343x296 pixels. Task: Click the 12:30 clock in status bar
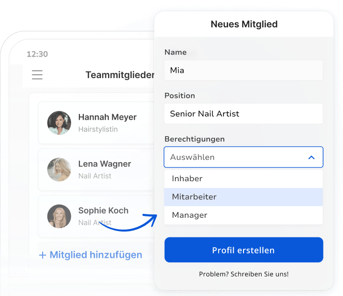coord(37,54)
